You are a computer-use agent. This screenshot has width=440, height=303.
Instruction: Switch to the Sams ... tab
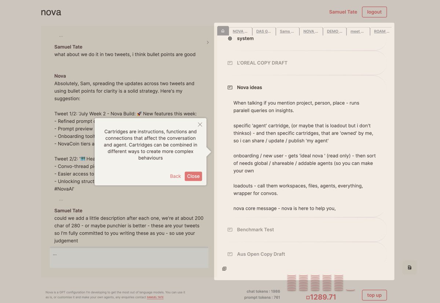[x=287, y=32]
